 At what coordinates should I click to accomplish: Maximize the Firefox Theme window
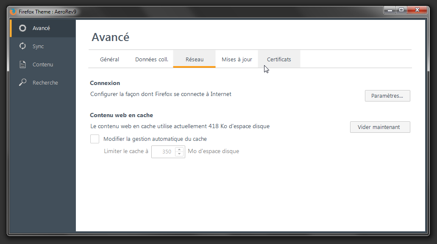pyautogui.click(x=401, y=10)
